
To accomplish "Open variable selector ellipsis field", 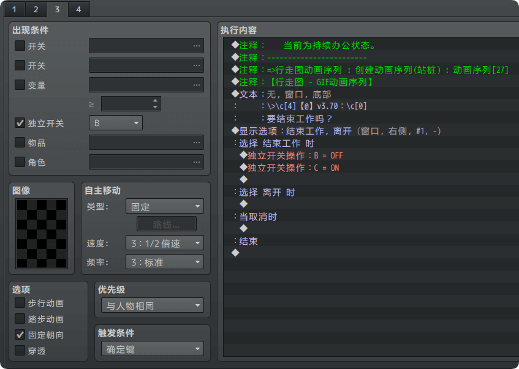I will [x=146, y=85].
